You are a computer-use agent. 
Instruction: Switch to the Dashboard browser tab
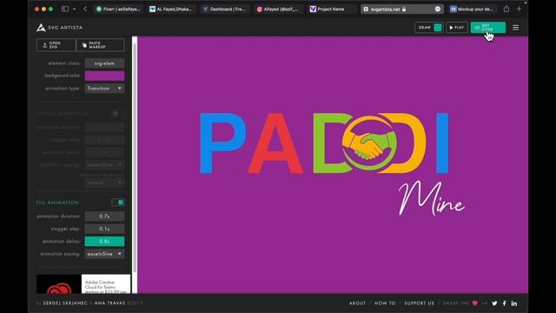[224, 10]
